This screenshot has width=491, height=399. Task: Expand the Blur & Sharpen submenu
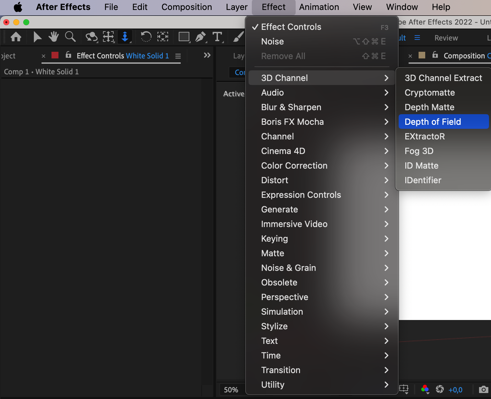[x=322, y=107]
